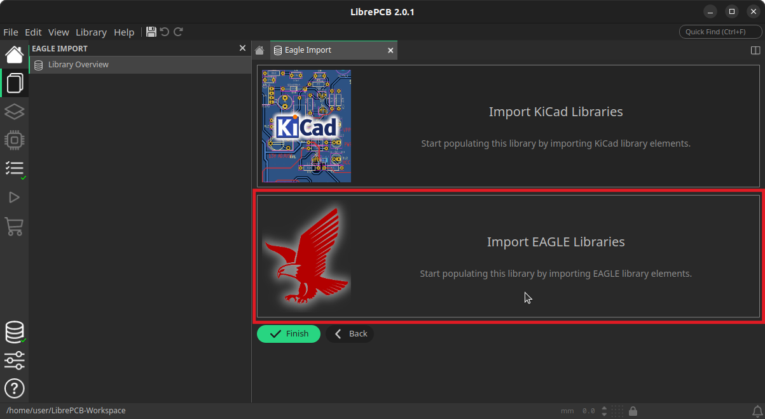Open the Help menu

124,32
